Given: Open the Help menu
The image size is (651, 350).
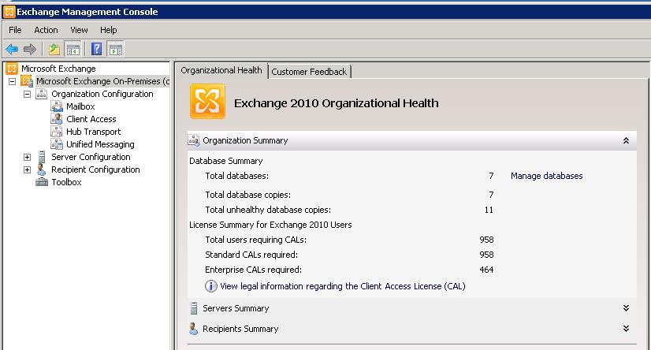Looking at the screenshot, I should pos(108,30).
